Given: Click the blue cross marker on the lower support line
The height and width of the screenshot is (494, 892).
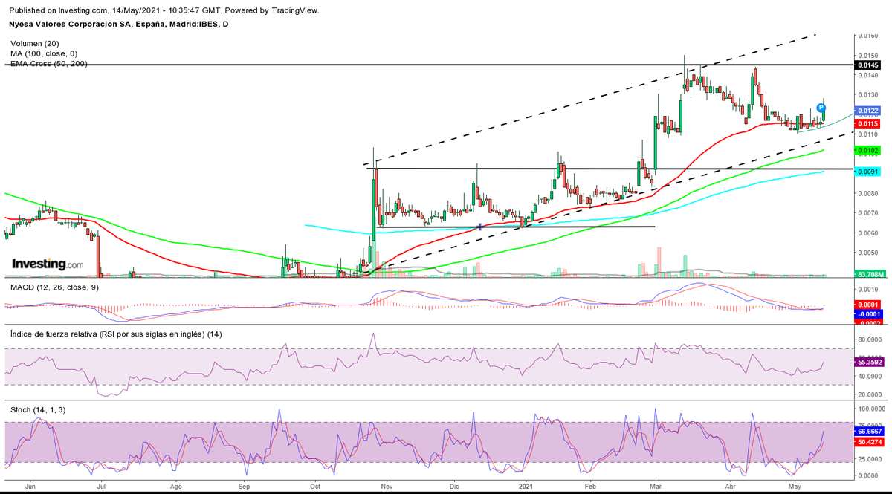Looking at the screenshot, I should click(x=481, y=227).
